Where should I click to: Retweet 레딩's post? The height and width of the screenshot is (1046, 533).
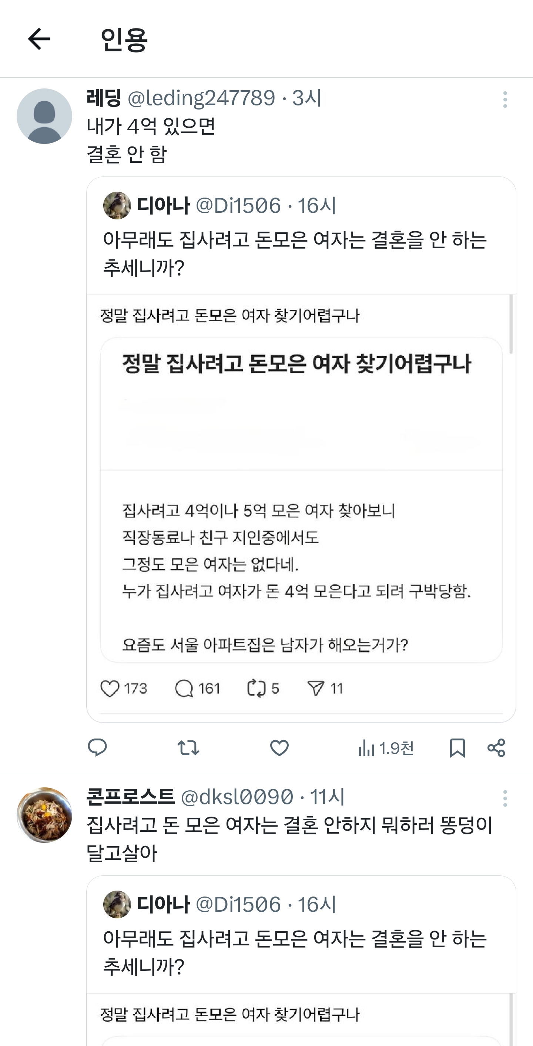click(188, 747)
